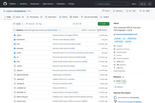This screenshot has width=155, height=103.
Task: Open the Pricing page
Action: (71, 4)
